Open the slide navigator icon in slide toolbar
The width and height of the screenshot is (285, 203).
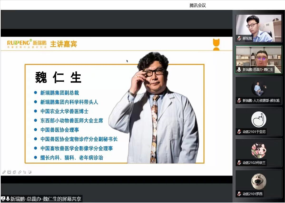pos(9,172)
